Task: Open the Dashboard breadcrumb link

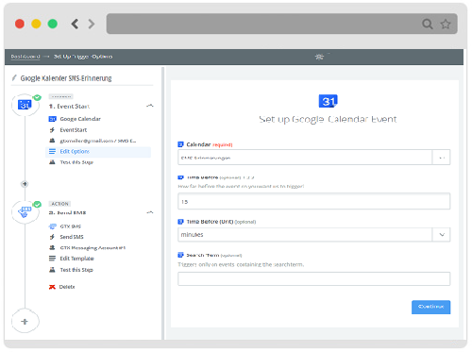Action: point(25,57)
